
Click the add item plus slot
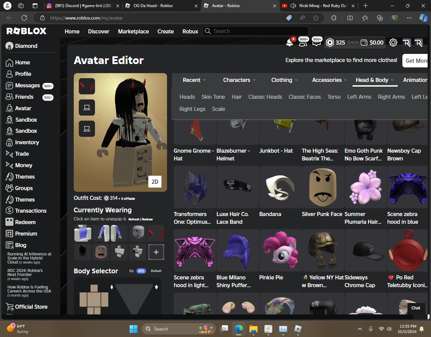click(x=156, y=252)
